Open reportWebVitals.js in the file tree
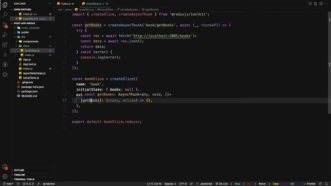 pos(34,73)
